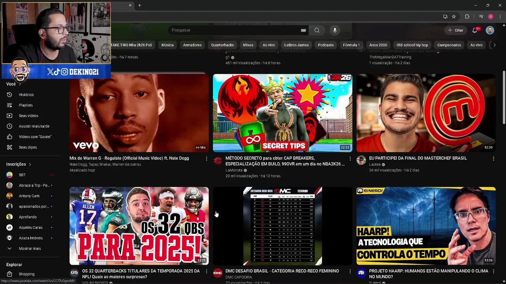The width and height of the screenshot is (506, 284).
Task: Open options menu for MÉTODO SECRETO video
Action: point(350,159)
